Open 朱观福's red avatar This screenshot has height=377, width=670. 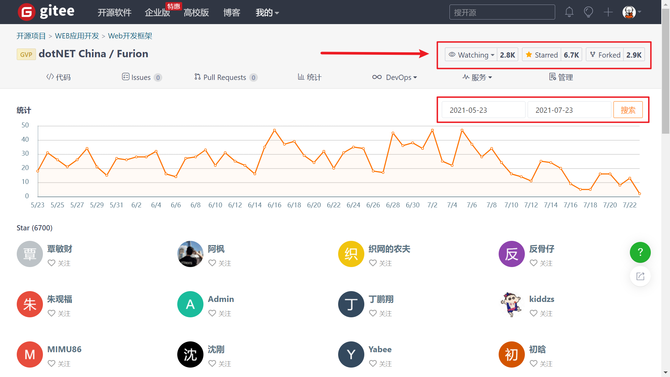pyautogui.click(x=30, y=304)
